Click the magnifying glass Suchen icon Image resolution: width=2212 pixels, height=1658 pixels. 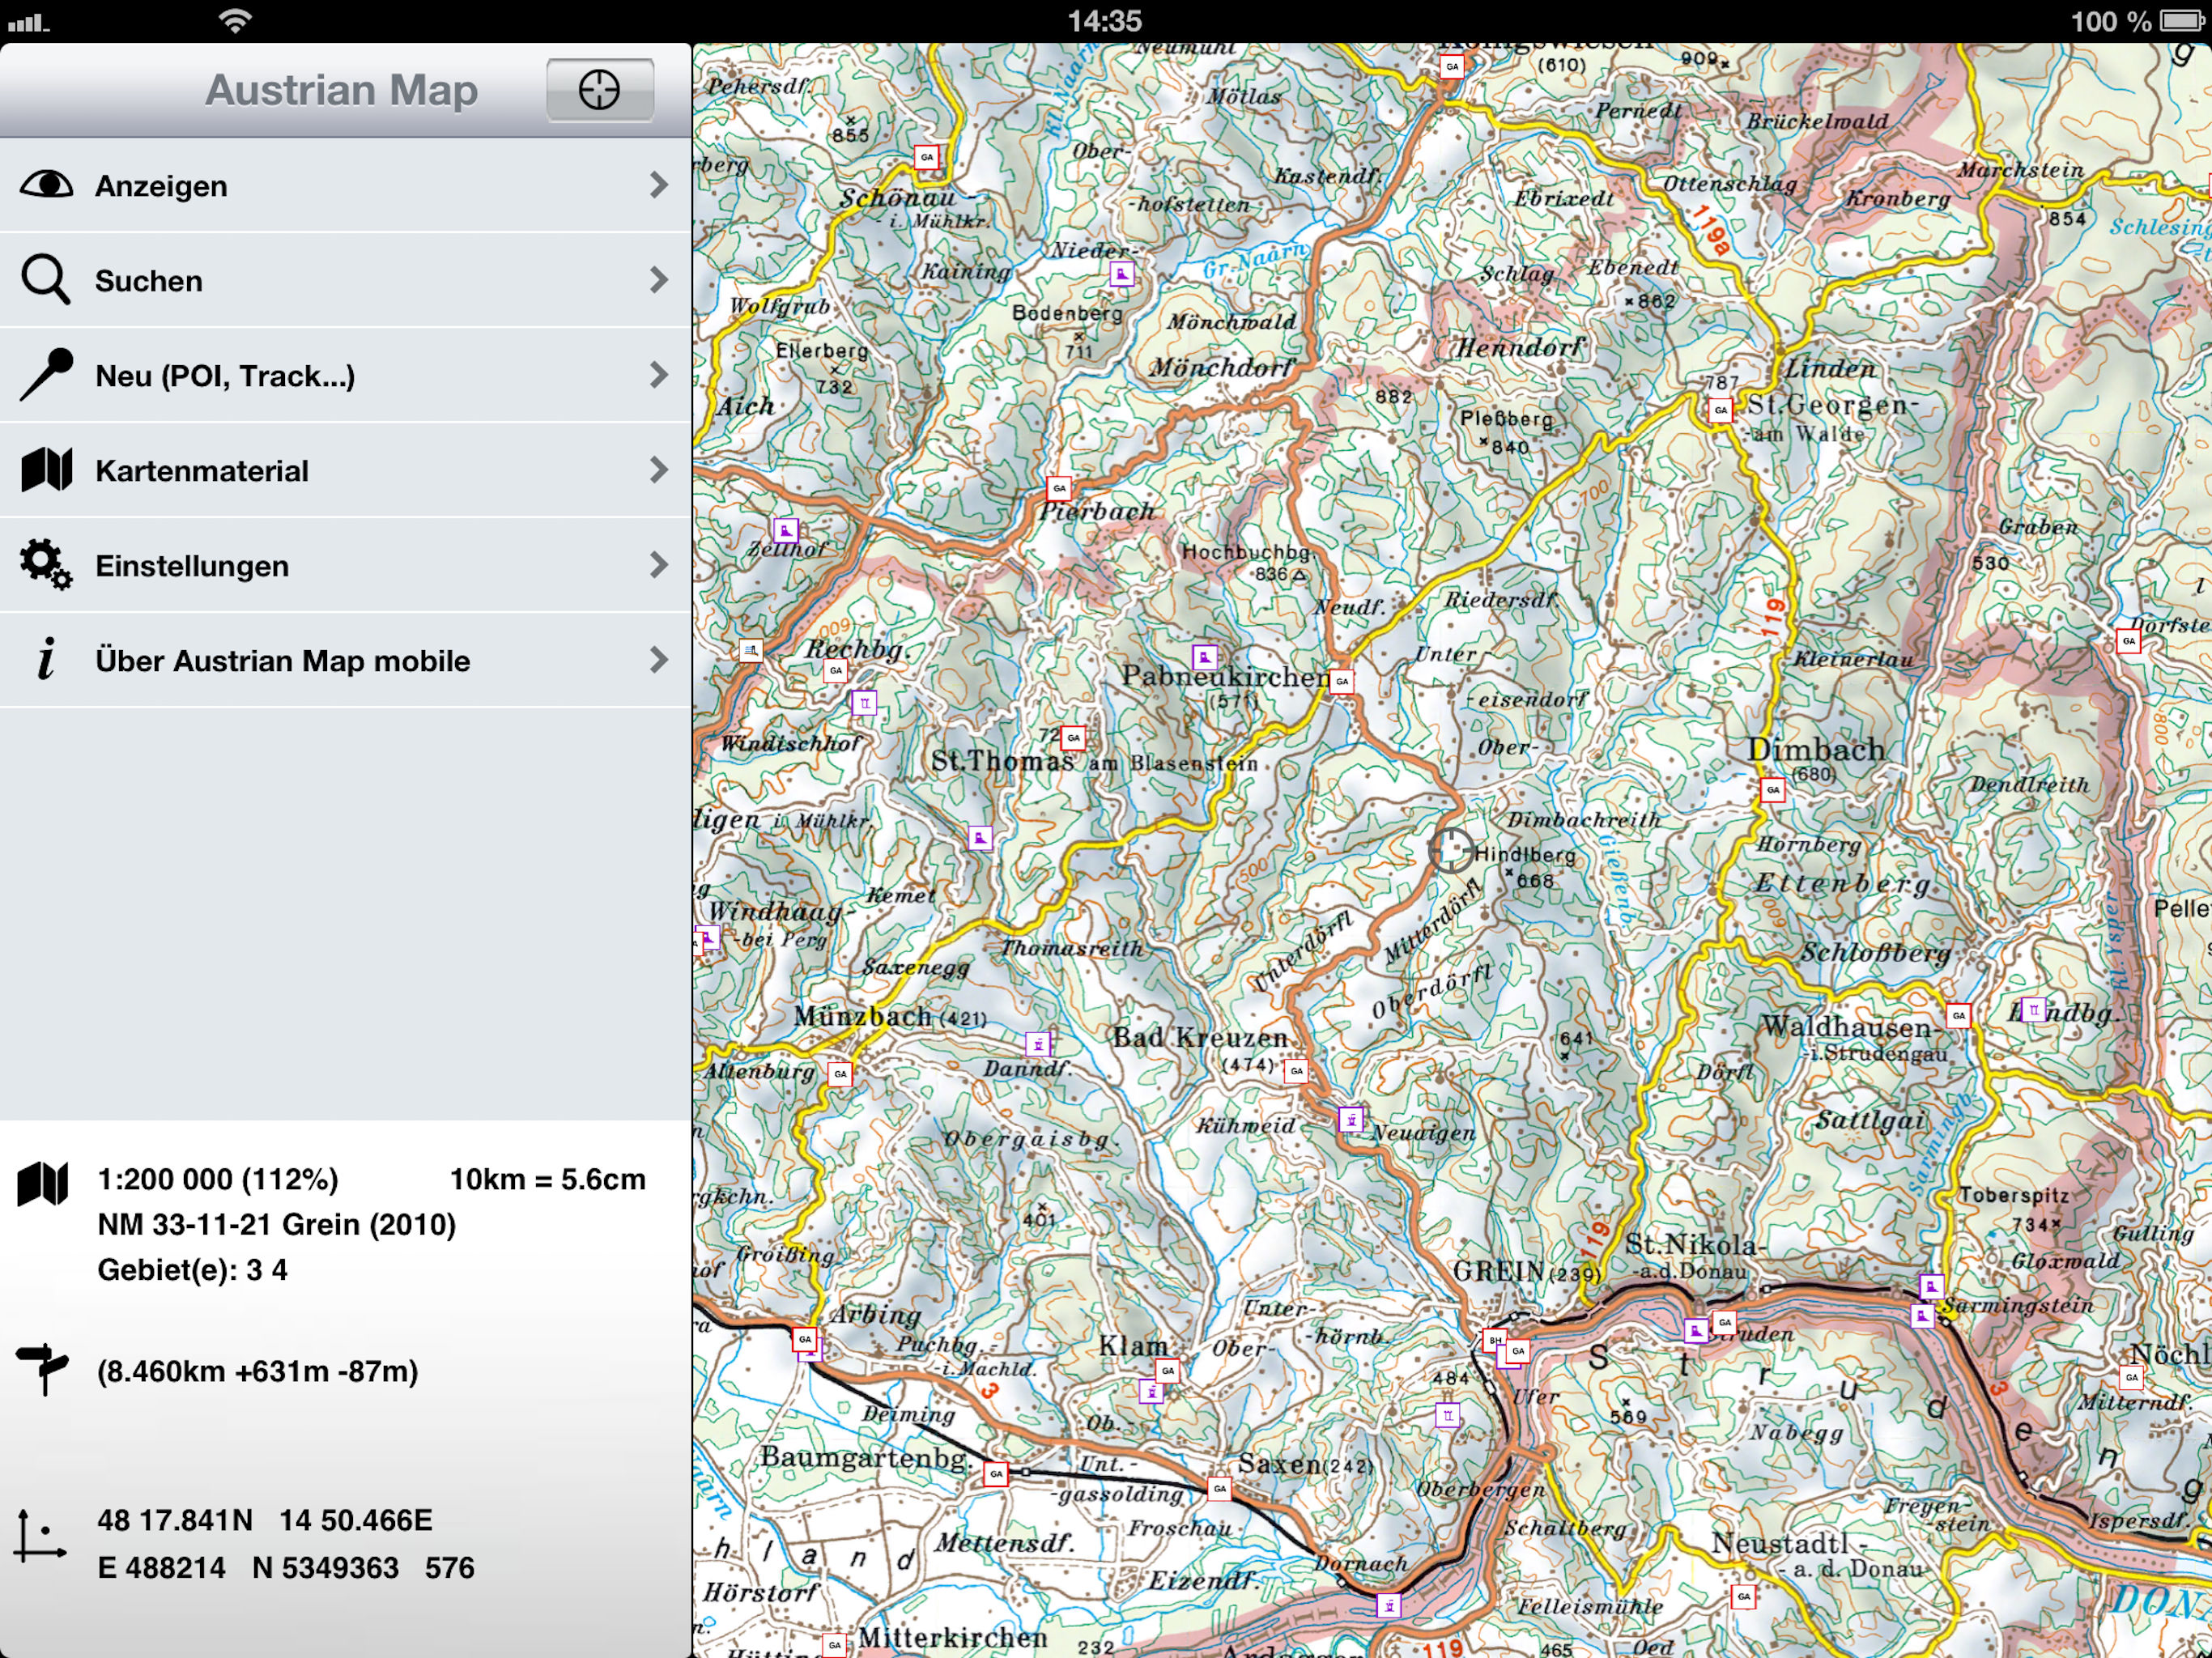pos(46,280)
